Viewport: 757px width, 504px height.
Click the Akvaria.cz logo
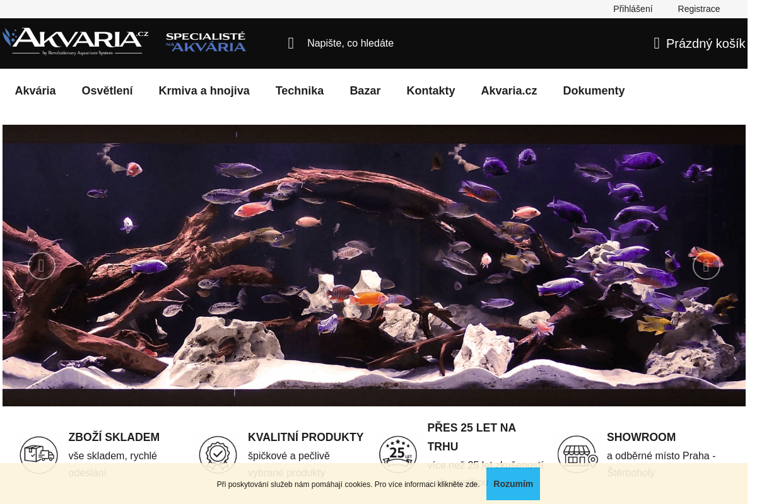[x=76, y=42]
